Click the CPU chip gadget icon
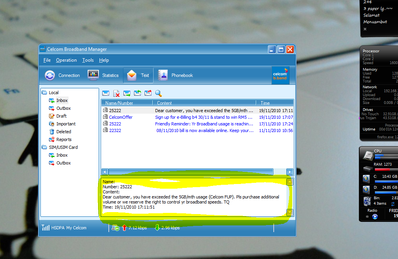The height and width of the screenshot is (259, 398). coord(368,155)
